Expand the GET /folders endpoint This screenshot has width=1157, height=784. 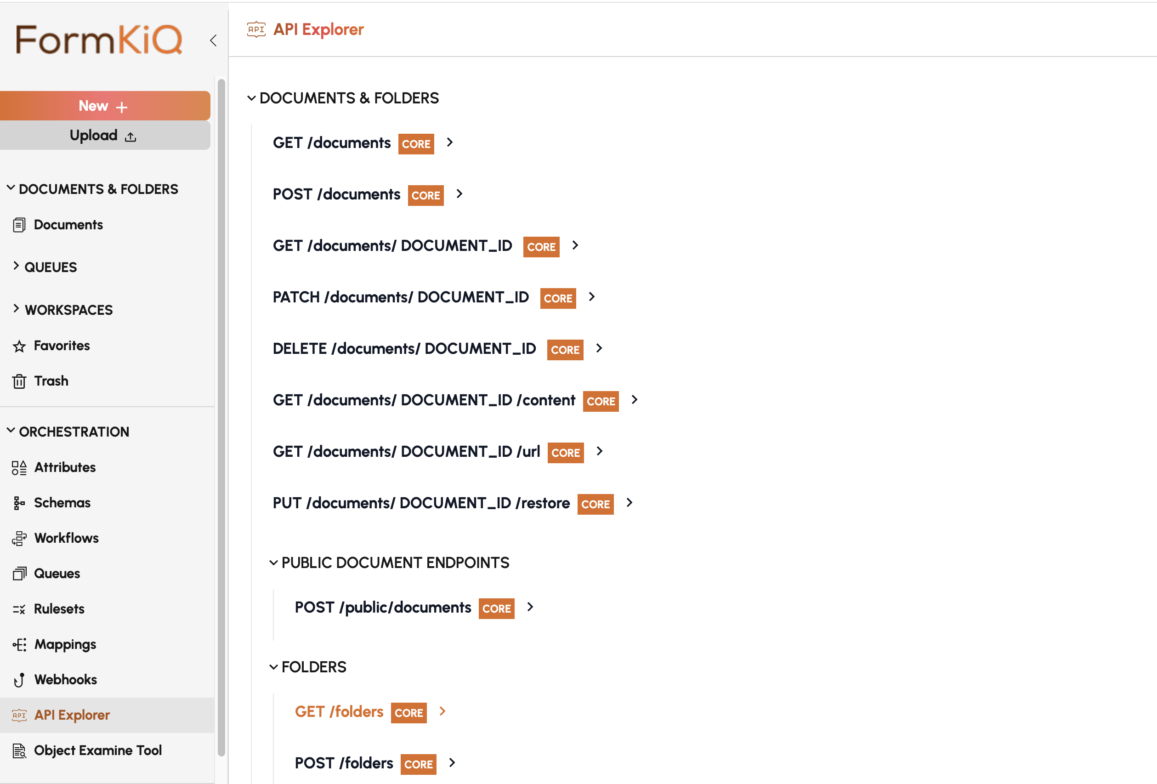pyautogui.click(x=442, y=711)
